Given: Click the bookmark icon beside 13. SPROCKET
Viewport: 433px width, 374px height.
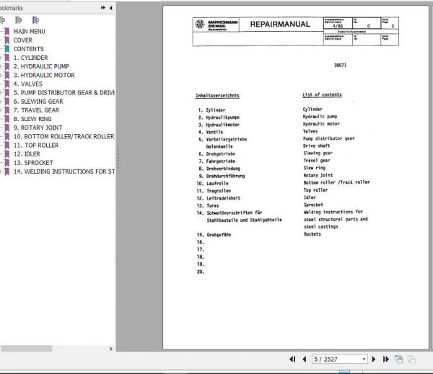Looking at the screenshot, I should (x=7, y=163).
